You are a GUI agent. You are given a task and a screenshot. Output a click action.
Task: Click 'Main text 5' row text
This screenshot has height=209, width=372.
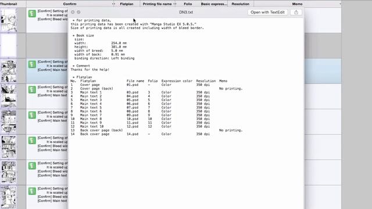coord(91,107)
